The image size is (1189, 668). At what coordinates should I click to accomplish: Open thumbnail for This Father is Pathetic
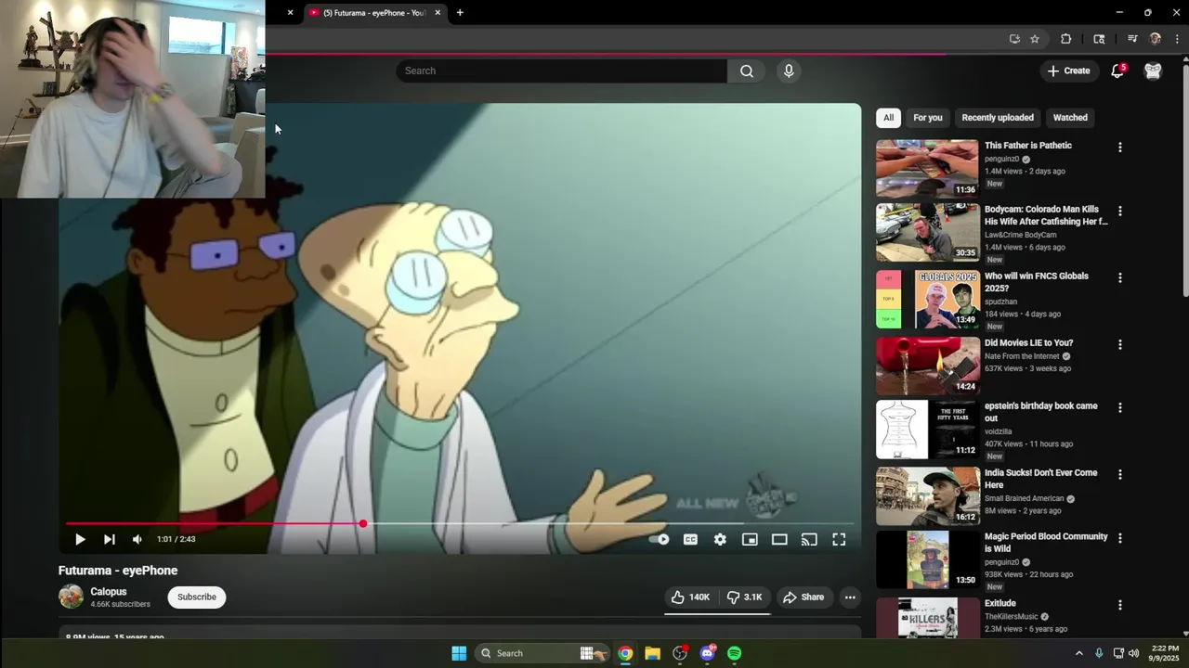pos(927,168)
